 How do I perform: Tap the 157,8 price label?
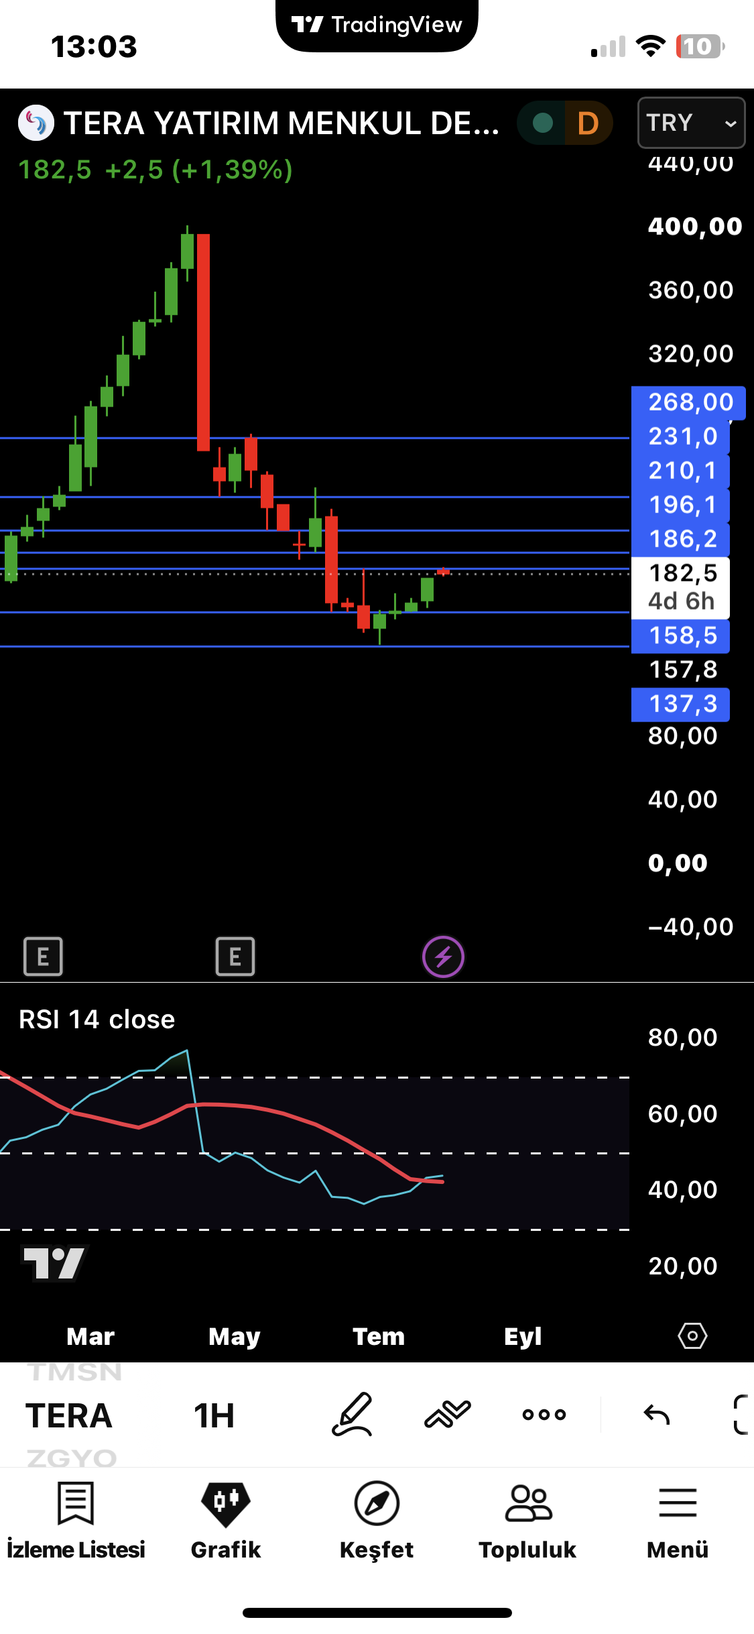[x=683, y=669]
